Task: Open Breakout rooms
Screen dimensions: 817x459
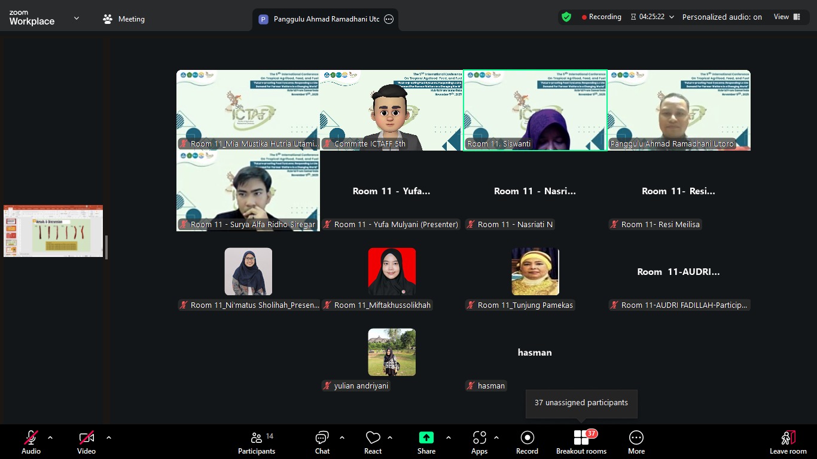Action: point(581,442)
